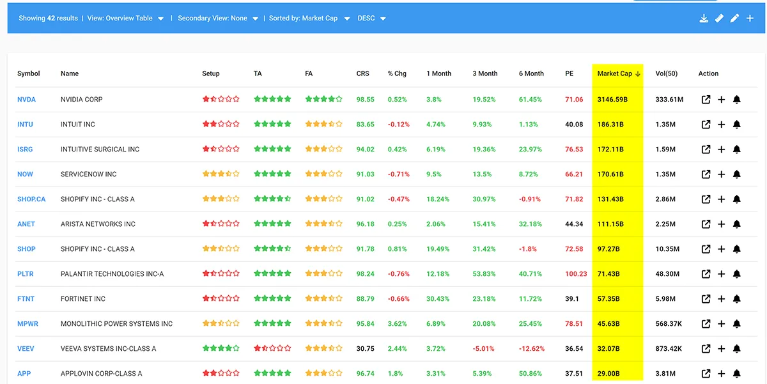Add PLTR to watchlist with plus icon
The width and height of the screenshot is (767, 384).
click(x=721, y=274)
